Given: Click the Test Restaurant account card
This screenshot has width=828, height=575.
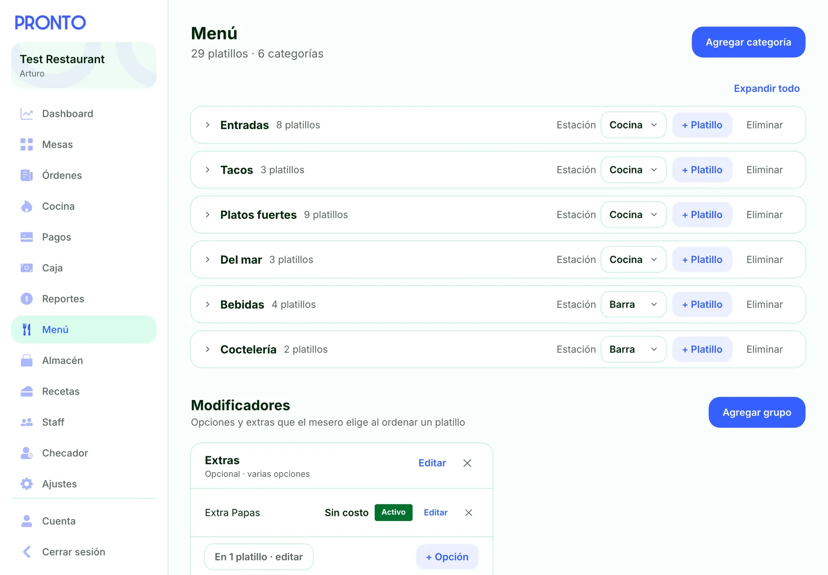Looking at the screenshot, I should pos(84,65).
